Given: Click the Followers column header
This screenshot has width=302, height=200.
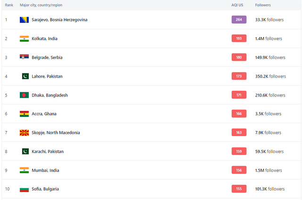Looking at the screenshot, I should click(x=263, y=5).
